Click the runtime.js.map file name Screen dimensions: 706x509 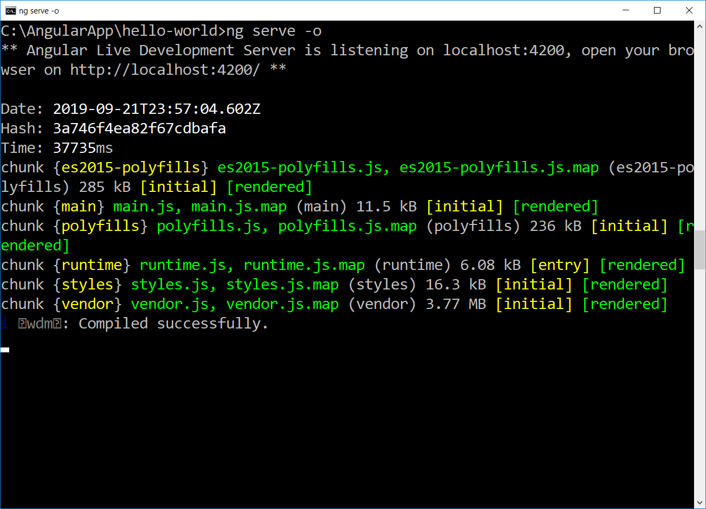click(x=304, y=265)
